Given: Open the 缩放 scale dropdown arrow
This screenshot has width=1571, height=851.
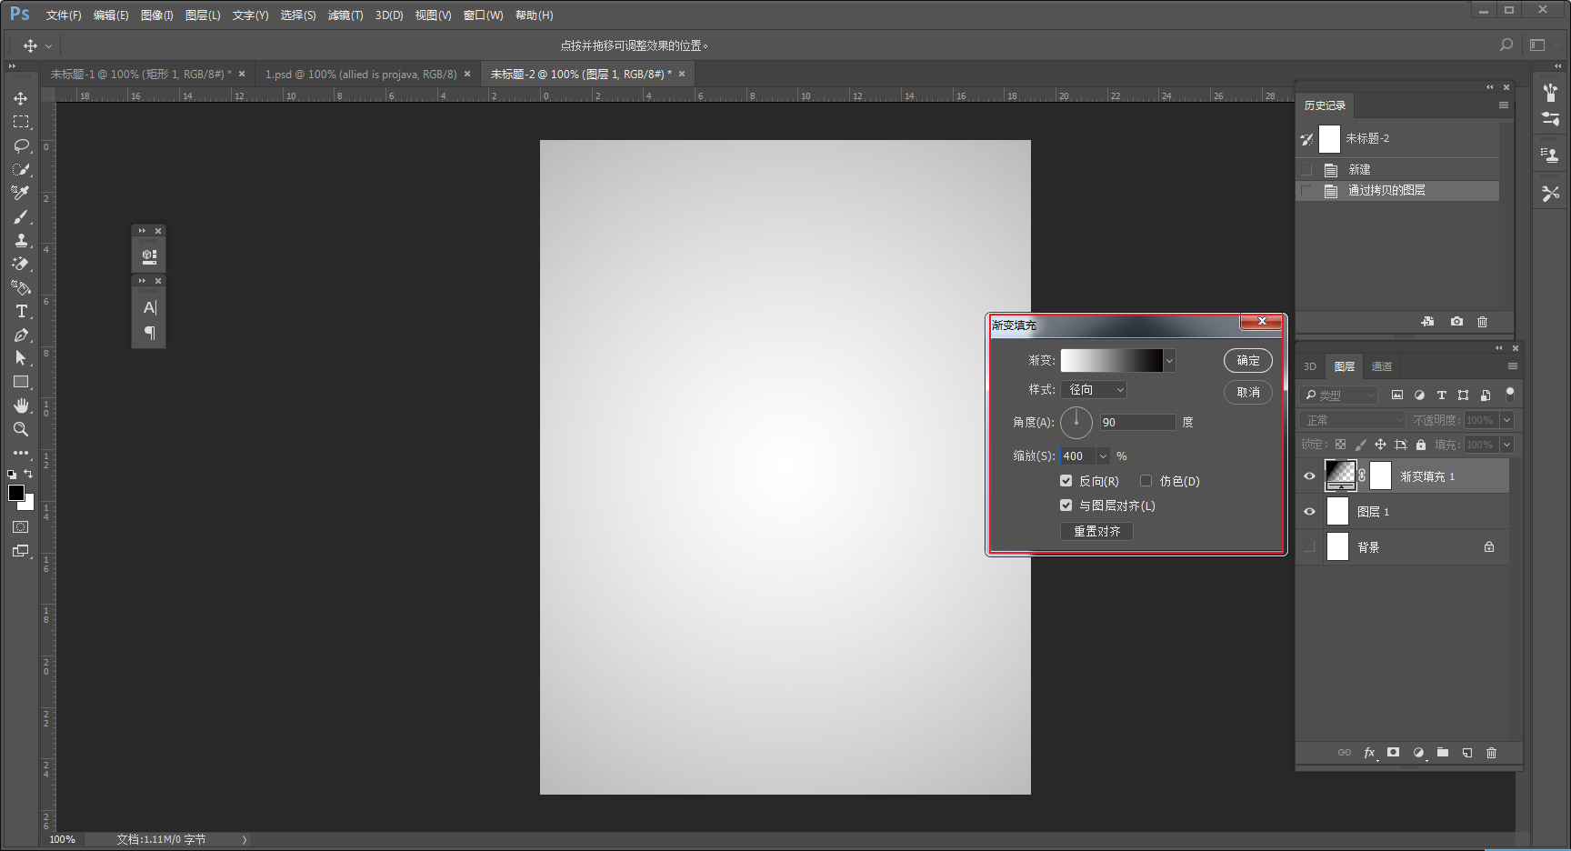Looking at the screenshot, I should coord(1103,456).
